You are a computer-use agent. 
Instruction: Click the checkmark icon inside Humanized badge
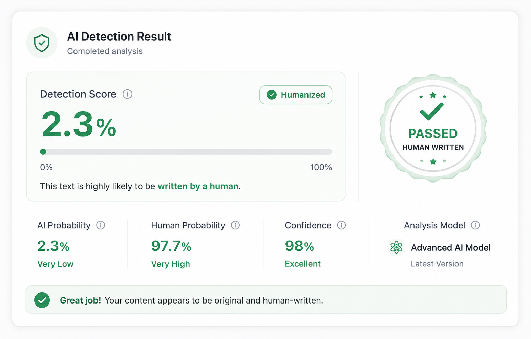click(x=272, y=95)
